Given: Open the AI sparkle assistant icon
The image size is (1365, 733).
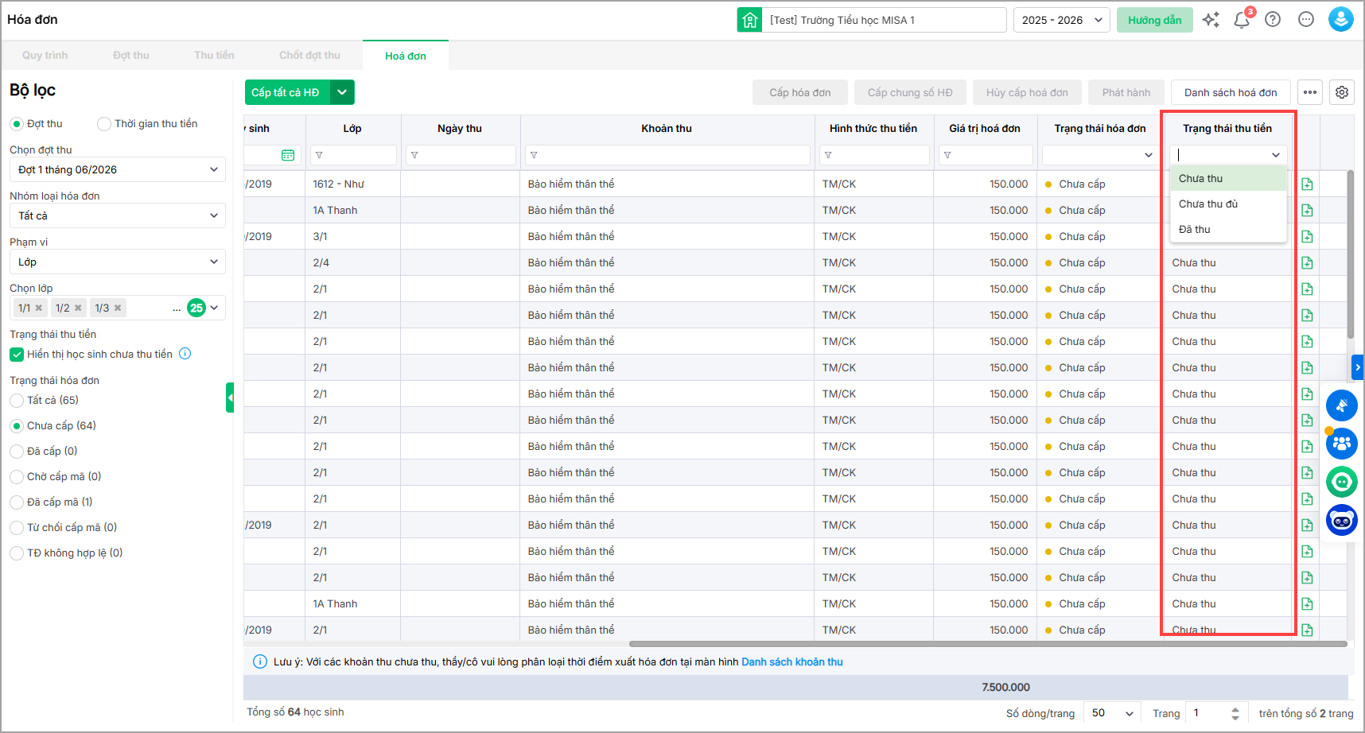Looking at the screenshot, I should coord(1211,20).
